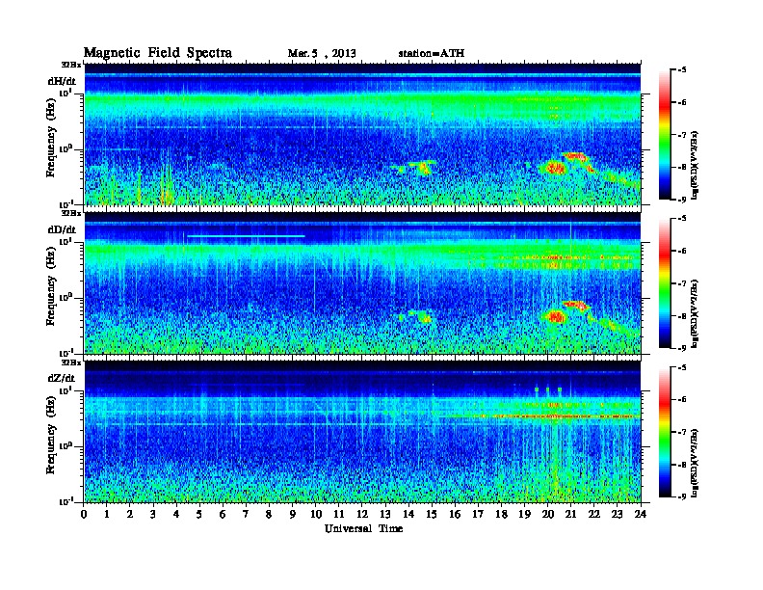Click the "23" hour tick label

click(x=617, y=514)
